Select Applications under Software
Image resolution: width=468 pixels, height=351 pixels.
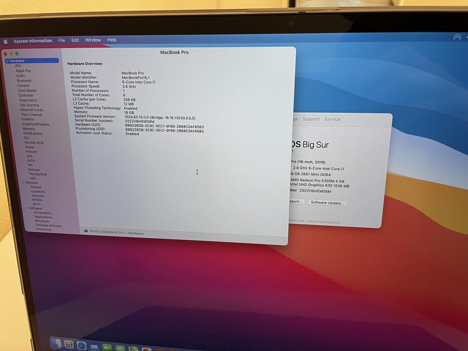(43, 217)
